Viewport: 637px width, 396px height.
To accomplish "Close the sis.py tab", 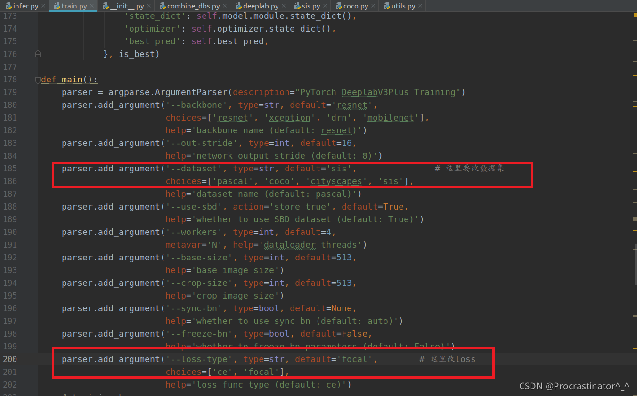I will (x=325, y=6).
